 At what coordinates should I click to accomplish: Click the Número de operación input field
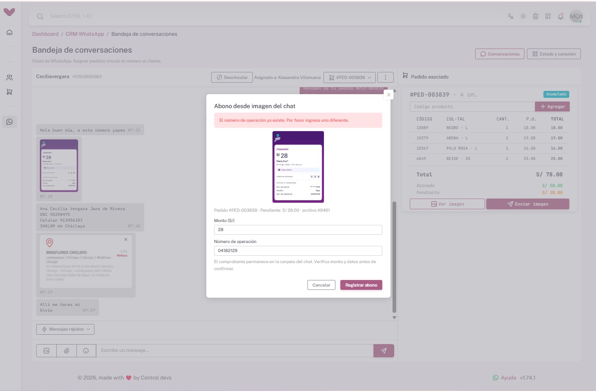coord(298,251)
